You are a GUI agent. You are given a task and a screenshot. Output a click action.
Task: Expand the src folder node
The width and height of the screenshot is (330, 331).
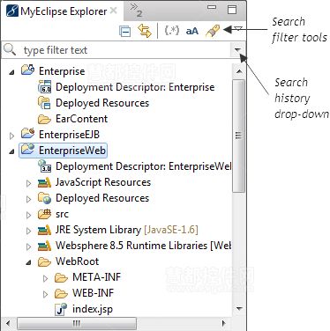[28, 215]
